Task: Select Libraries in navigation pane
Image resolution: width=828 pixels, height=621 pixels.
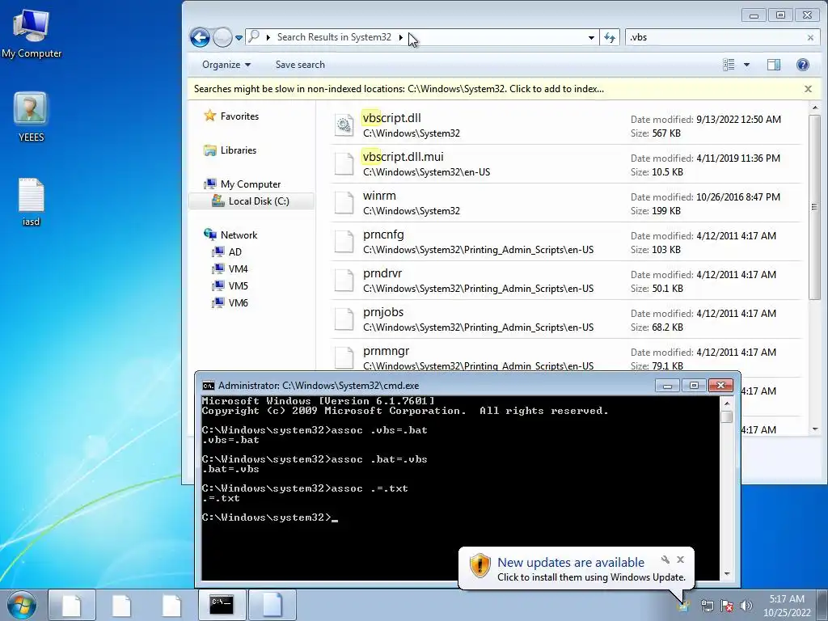Action: click(x=230, y=150)
